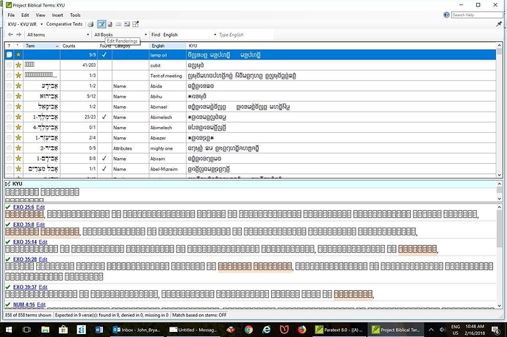This screenshot has width=507, height=337.
Task: Click the volume icon in the system tray
Action: click(x=442, y=330)
